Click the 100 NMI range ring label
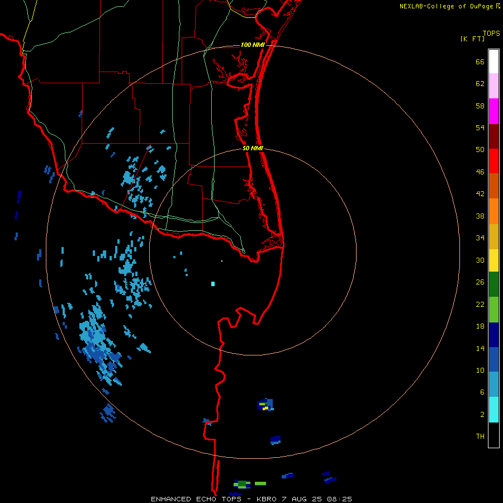Screen dimensions: 503x503 253,45
